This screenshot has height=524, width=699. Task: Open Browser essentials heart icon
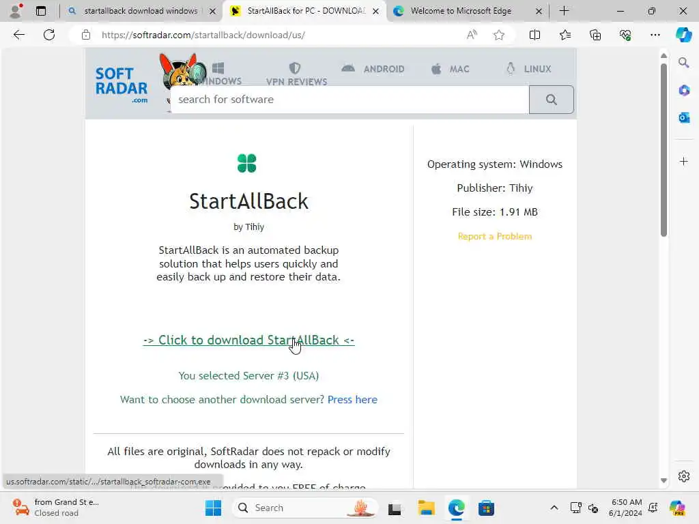point(625,35)
